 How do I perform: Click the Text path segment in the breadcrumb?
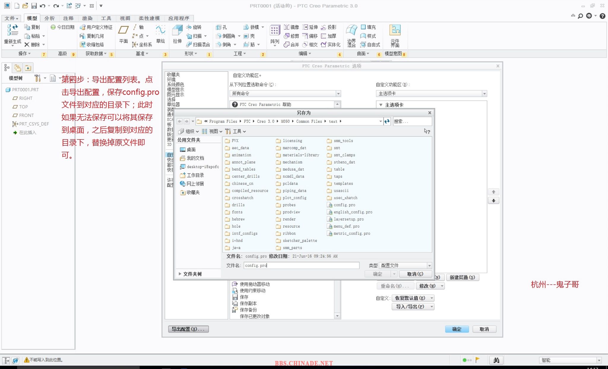[333, 121]
